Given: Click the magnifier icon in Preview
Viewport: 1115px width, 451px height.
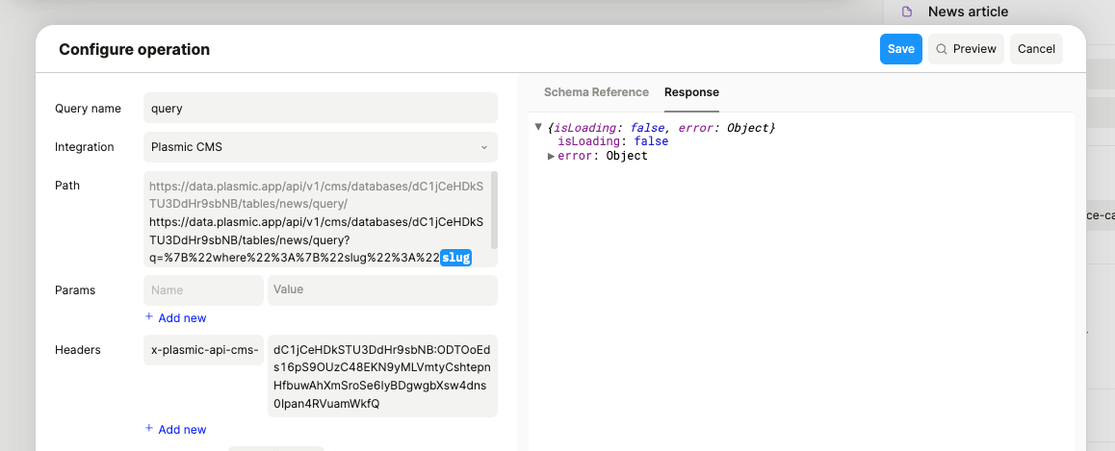Looking at the screenshot, I should coord(942,49).
